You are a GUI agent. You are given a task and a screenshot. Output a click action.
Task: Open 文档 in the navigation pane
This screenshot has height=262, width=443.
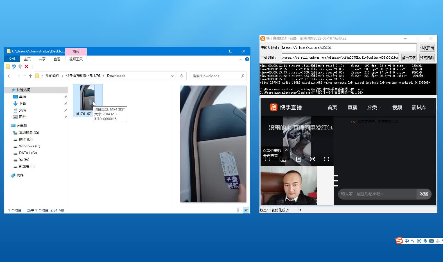point(22,110)
